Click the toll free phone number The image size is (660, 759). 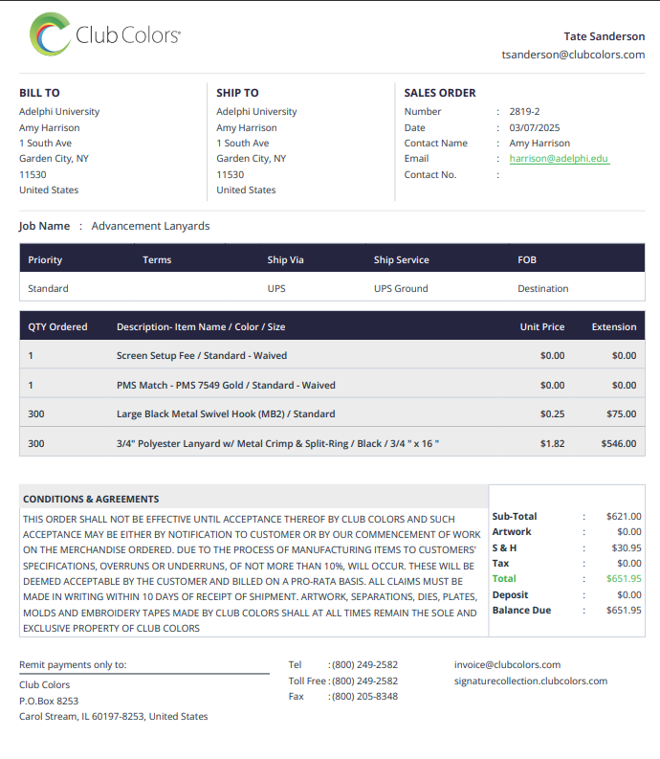364,681
